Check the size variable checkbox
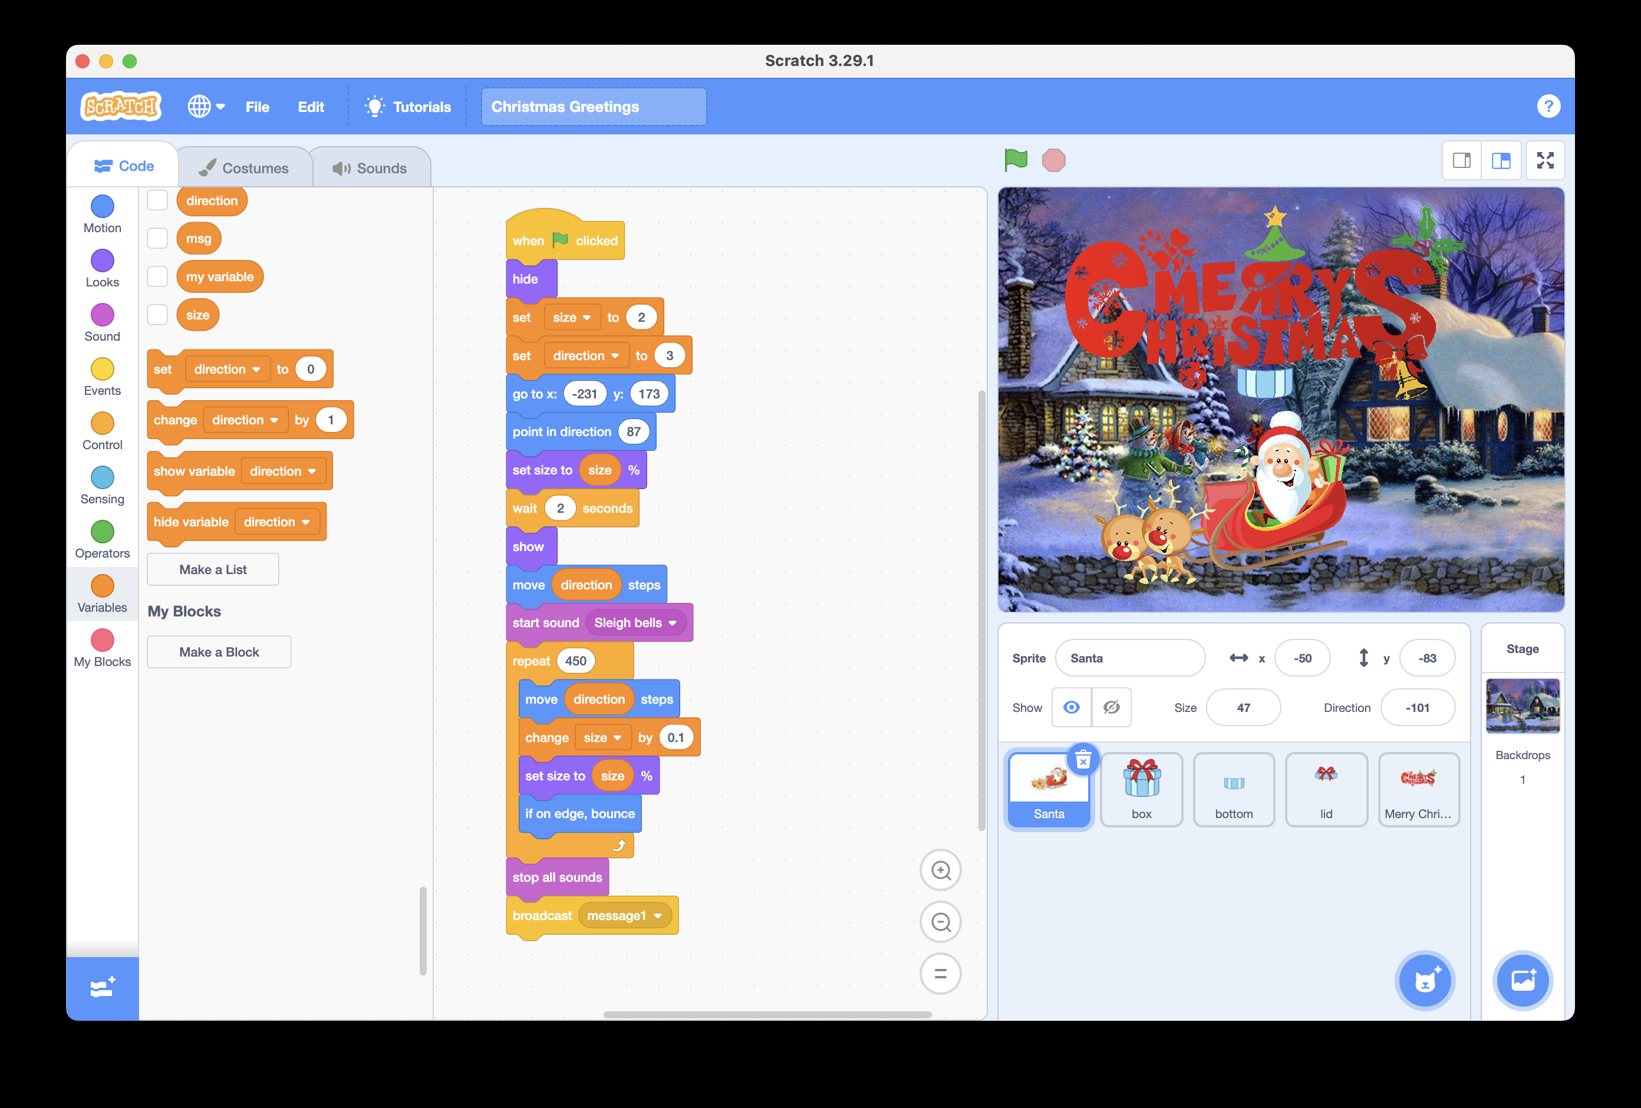The height and width of the screenshot is (1108, 1641). click(157, 315)
